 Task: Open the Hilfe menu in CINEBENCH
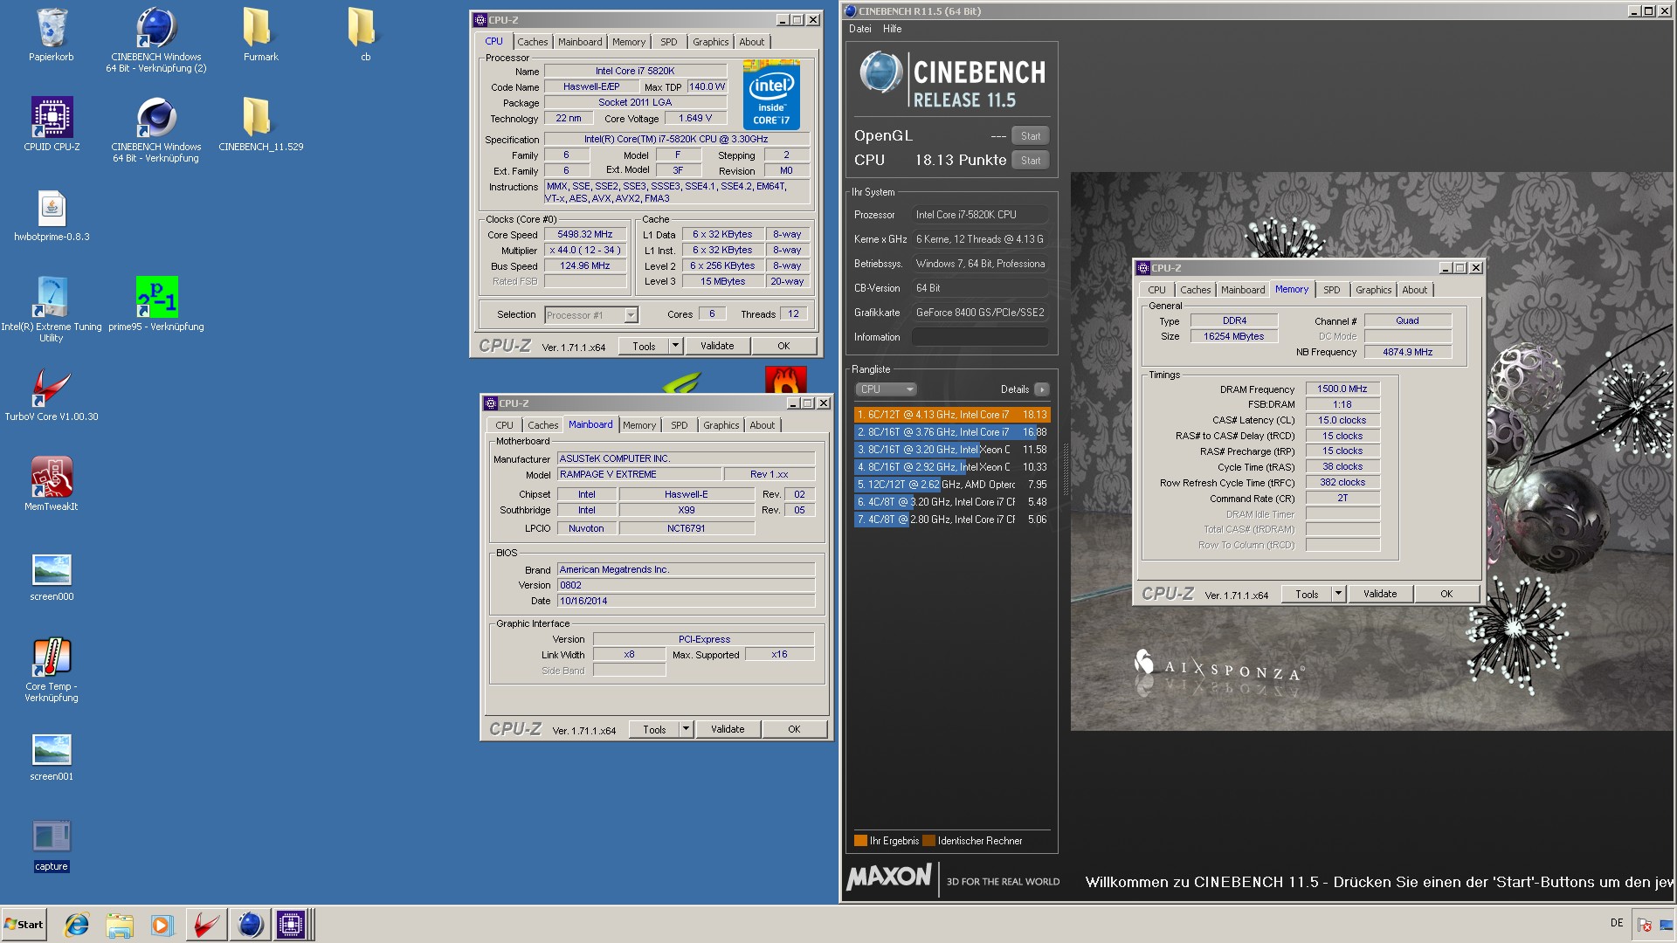(892, 29)
